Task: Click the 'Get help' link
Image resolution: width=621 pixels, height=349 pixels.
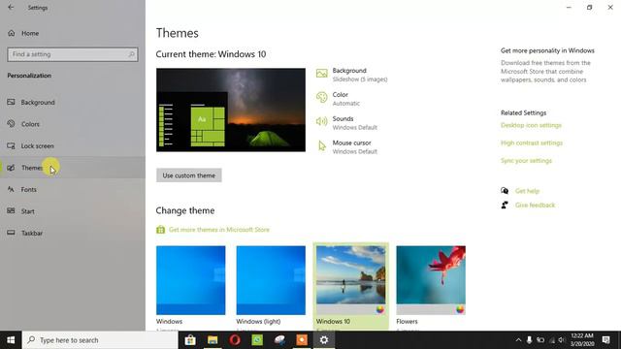Action: (x=527, y=191)
